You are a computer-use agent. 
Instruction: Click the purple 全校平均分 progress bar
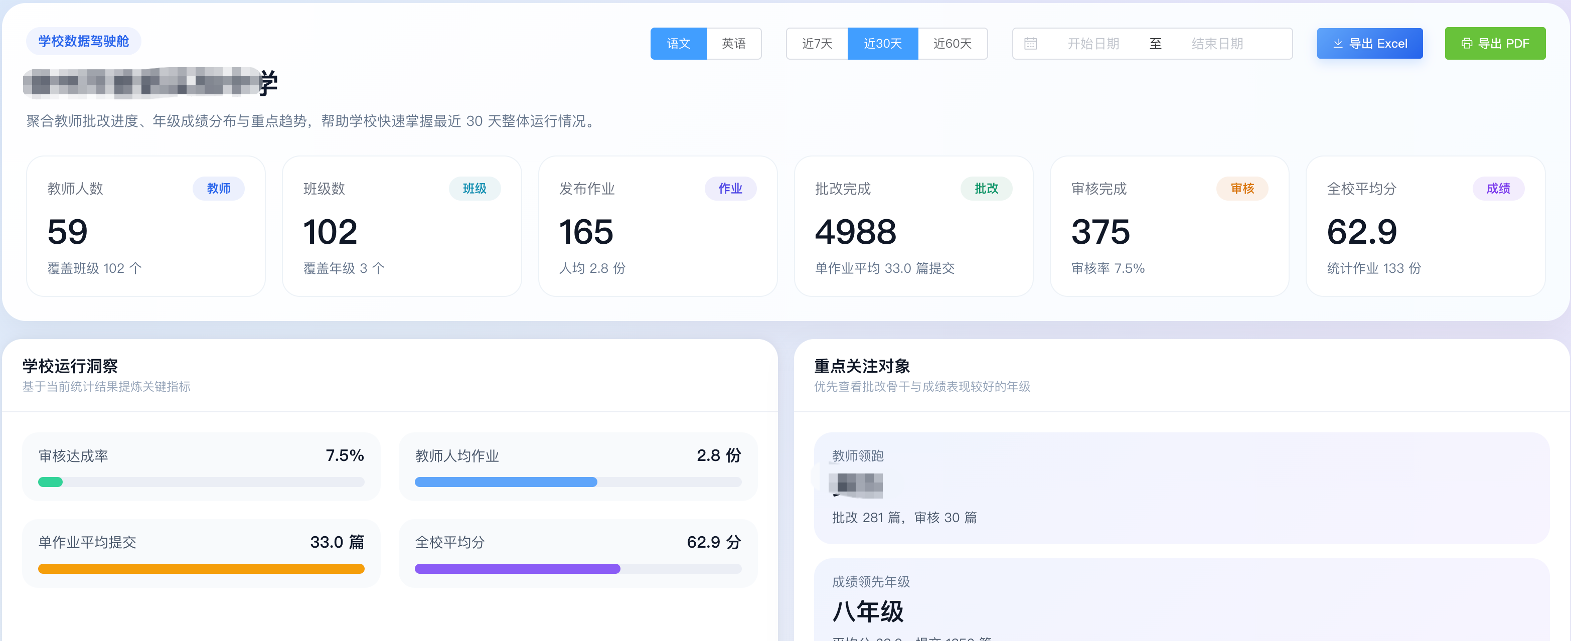(578, 568)
